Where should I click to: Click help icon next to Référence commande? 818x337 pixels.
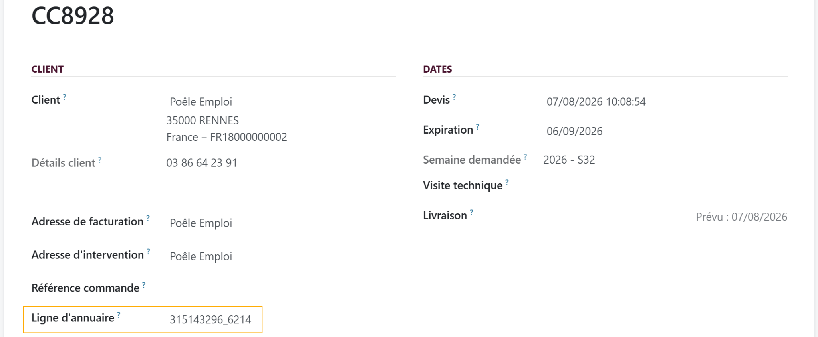(144, 285)
